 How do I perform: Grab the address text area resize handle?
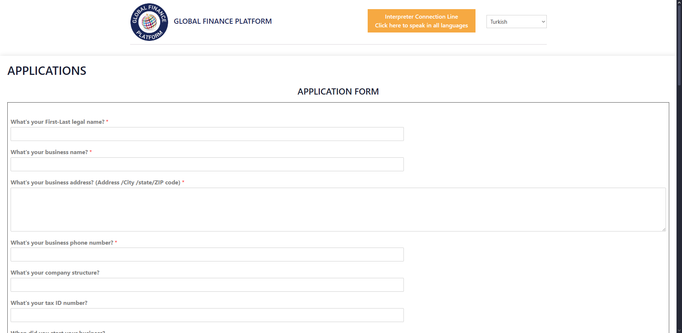click(x=663, y=229)
